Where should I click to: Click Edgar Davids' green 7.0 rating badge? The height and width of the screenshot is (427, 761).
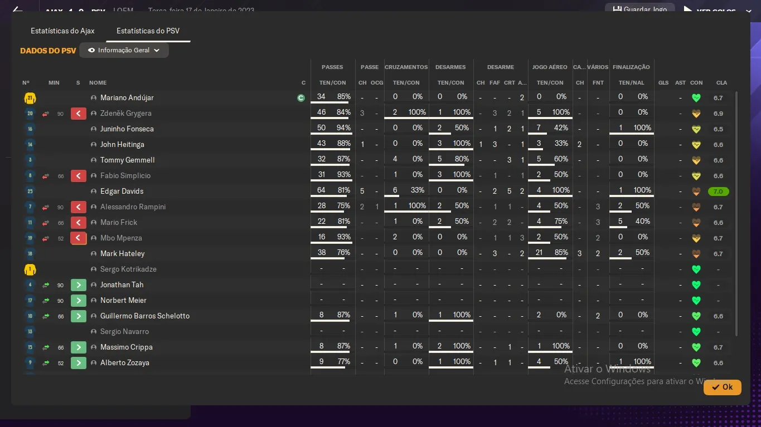[x=718, y=192]
